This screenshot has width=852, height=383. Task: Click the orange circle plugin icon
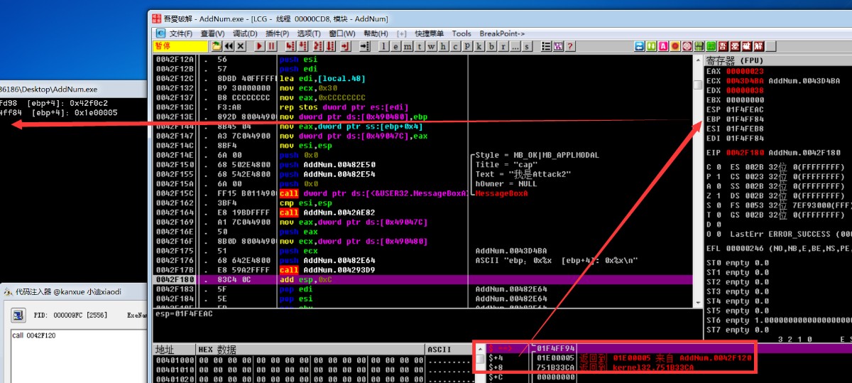click(674, 46)
